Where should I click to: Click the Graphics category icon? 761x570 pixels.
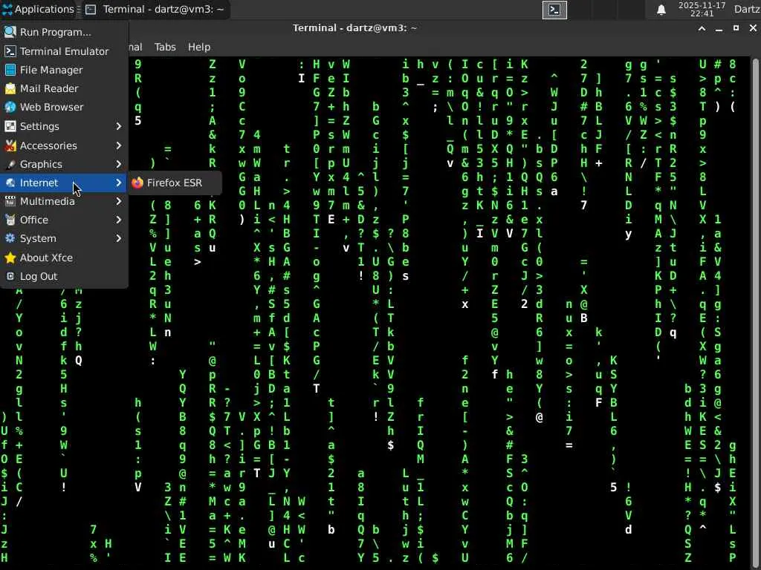[x=10, y=164]
